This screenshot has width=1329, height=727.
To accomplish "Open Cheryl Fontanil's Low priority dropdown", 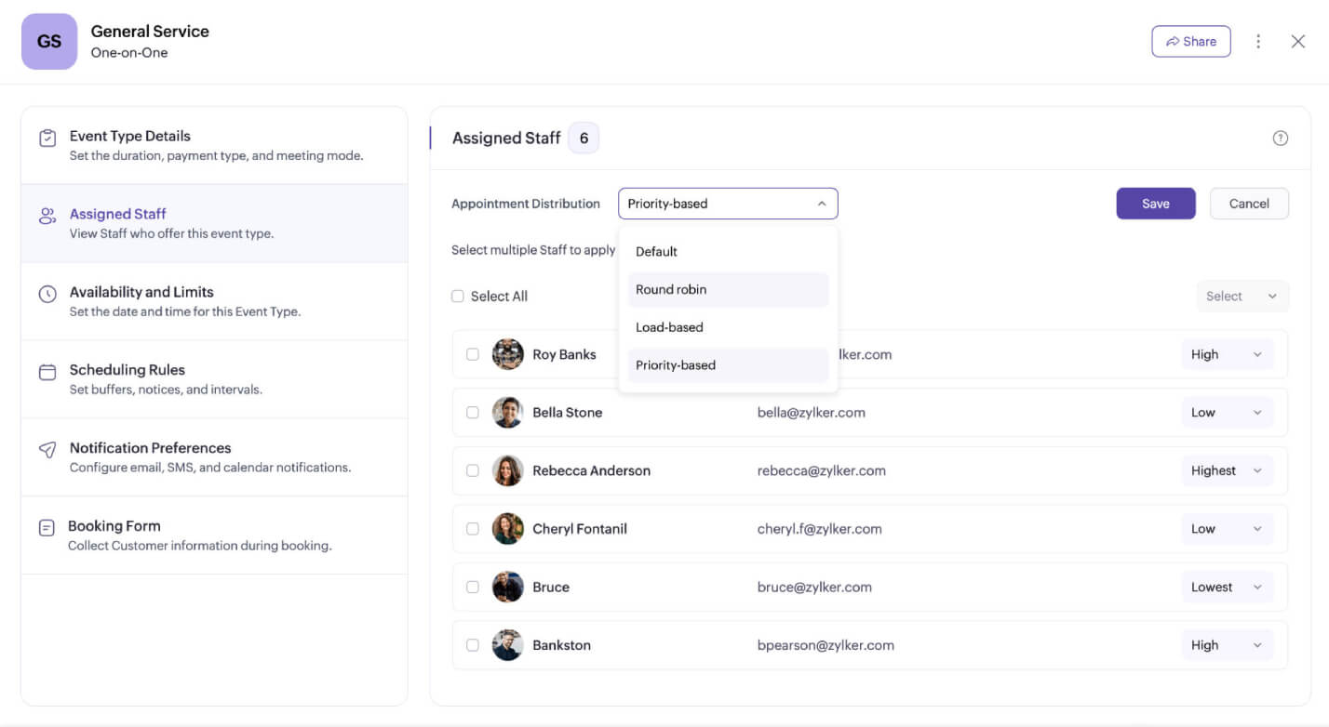I will (1227, 529).
